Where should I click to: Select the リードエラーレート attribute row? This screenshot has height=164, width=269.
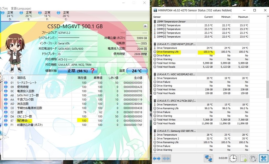click(x=73, y=83)
